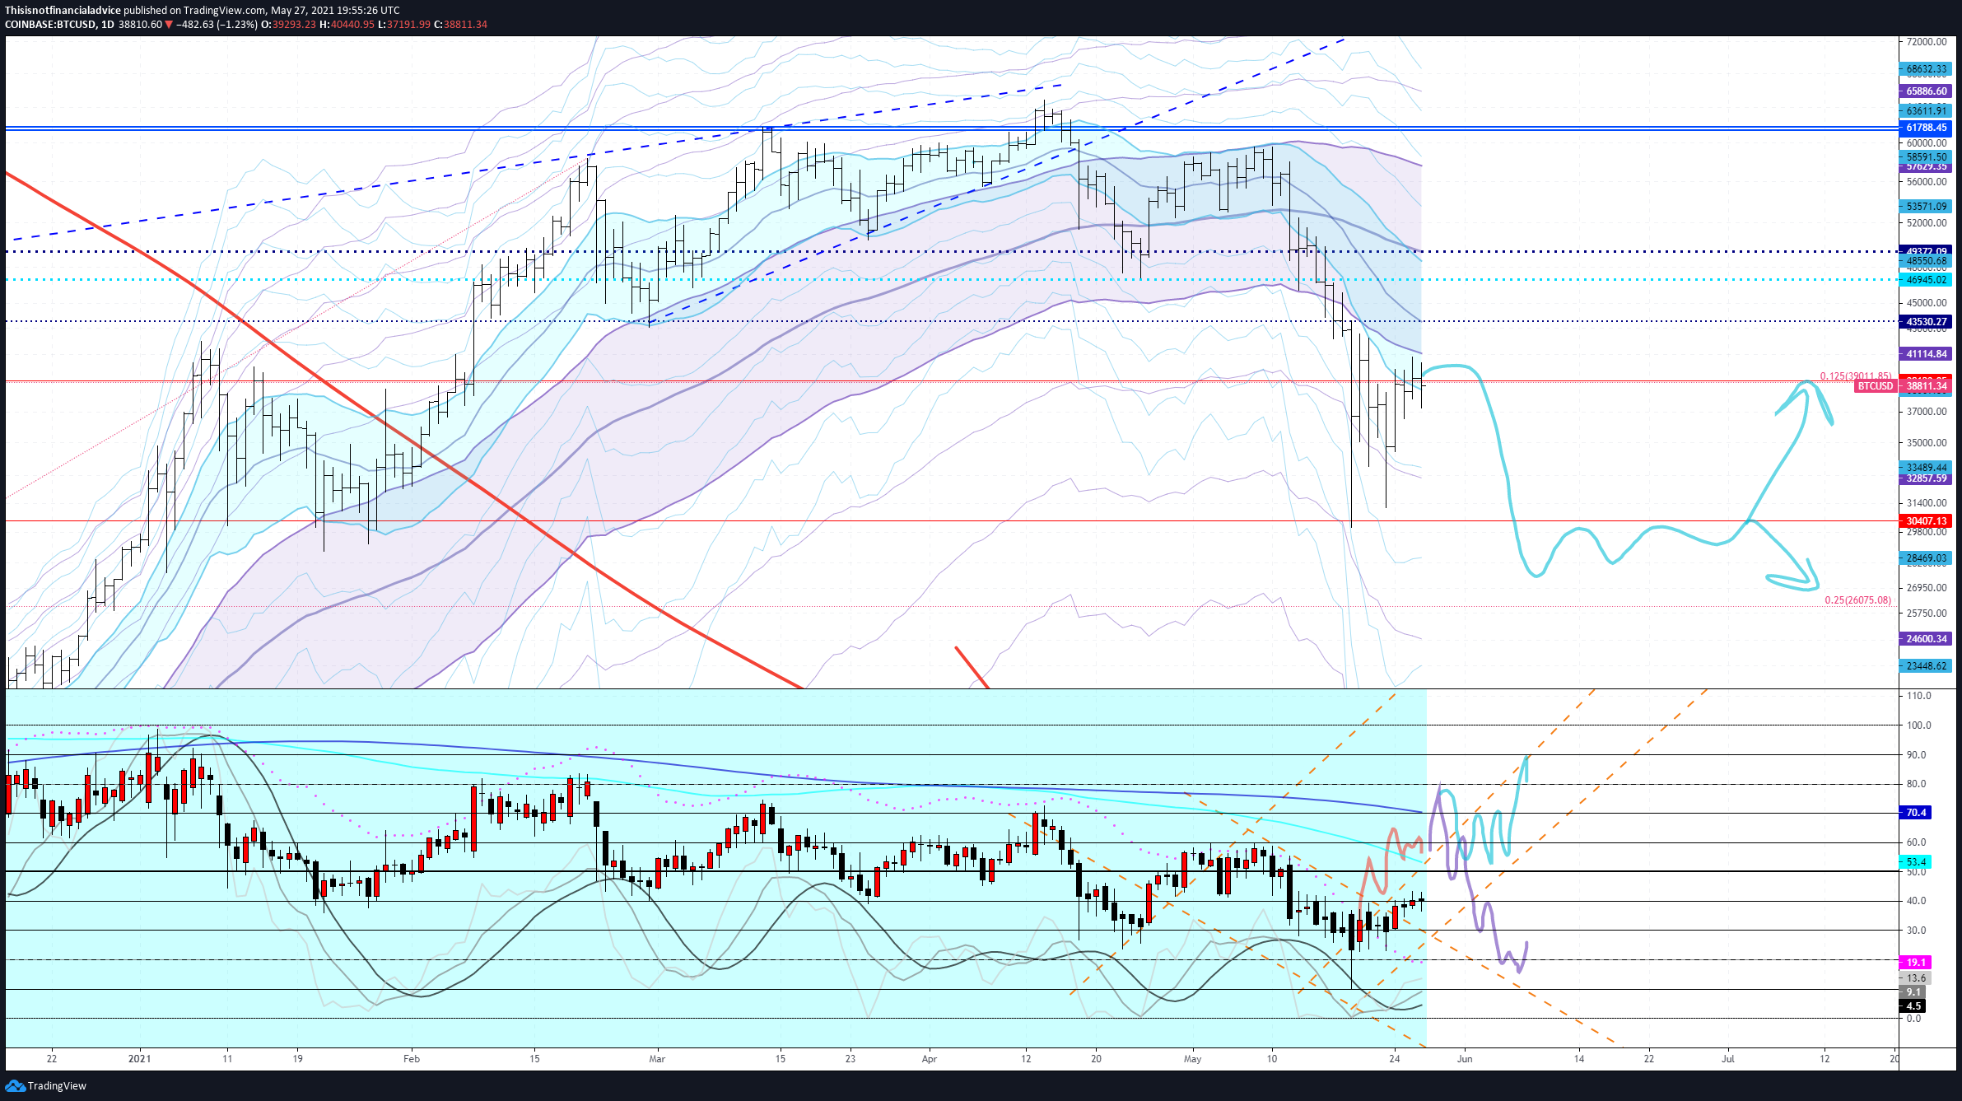Viewport: 1962px width, 1101px height.
Task: Click the 100.0 oscillator scale value
Action: pyautogui.click(x=1919, y=725)
